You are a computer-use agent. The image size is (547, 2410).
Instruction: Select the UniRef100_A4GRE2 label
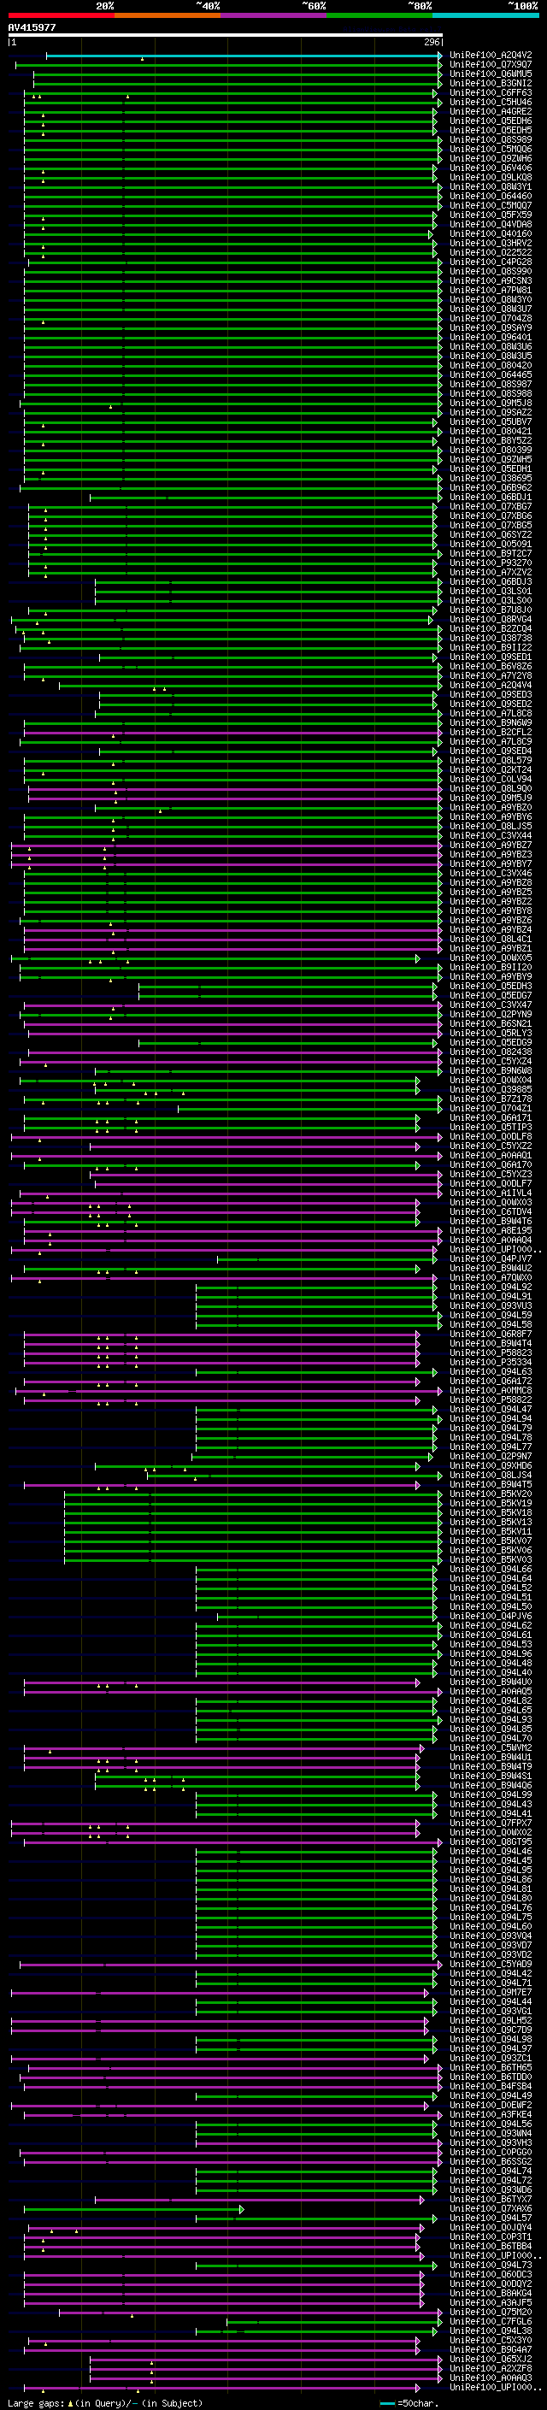point(491,111)
